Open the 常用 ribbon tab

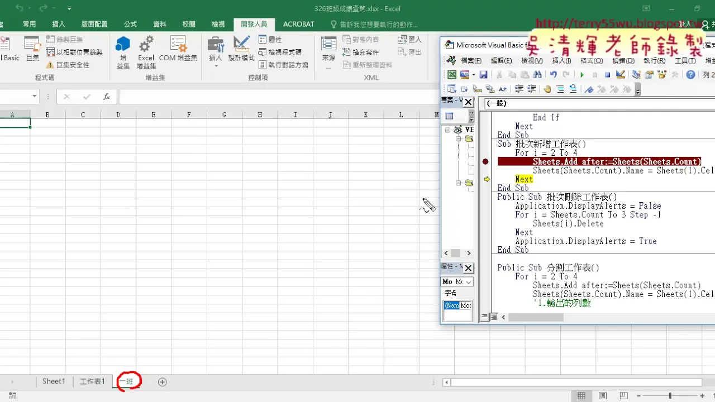(29, 24)
